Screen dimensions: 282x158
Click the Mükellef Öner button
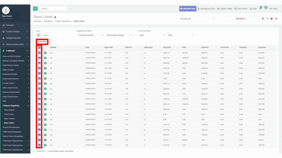pyautogui.click(x=188, y=9)
